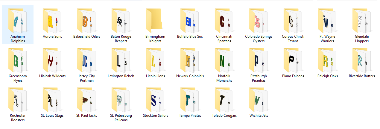This screenshot has width=380, height=129.
Task: Click the St. Paul Jacks folder icon
Action: (86, 100)
